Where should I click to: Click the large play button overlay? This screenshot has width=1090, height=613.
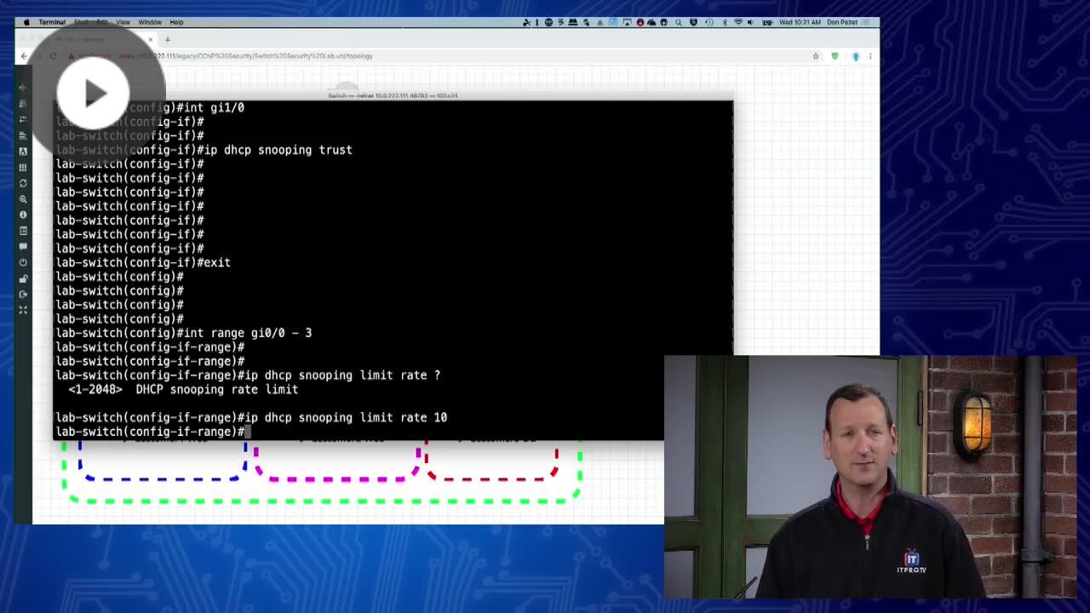coord(94,92)
